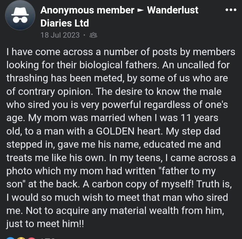Screen dimensions: 242x239
Task: Tap the blue Like reaction icon
Action: [x=10, y=238]
